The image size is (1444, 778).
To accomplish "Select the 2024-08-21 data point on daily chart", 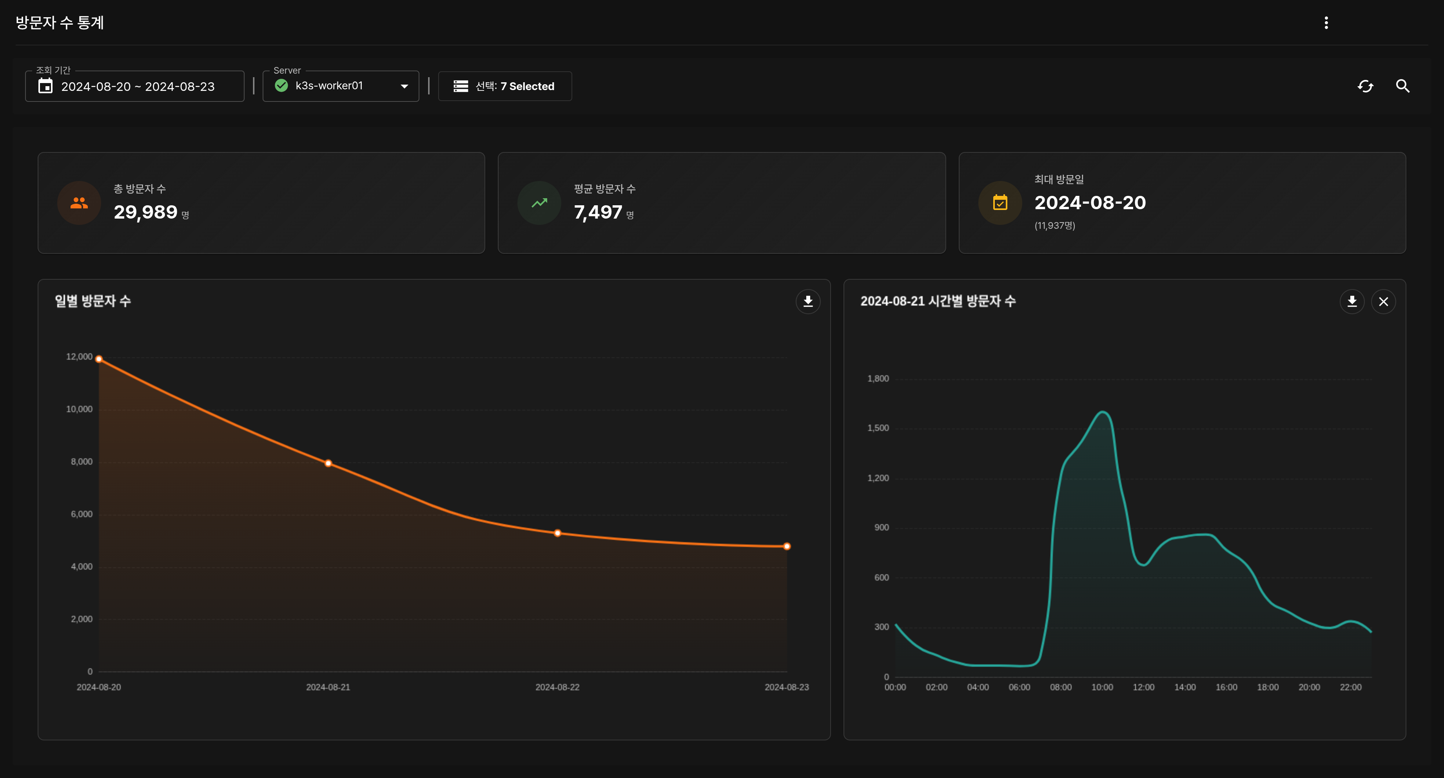I will tap(328, 463).
